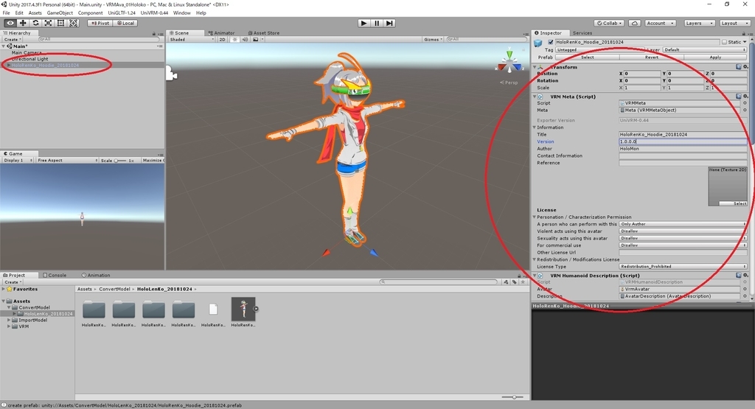Open the Shaded draw mode dropdown
Image resolution: width=755 pixels, height=409 pixels.
(x=192, y=40)
